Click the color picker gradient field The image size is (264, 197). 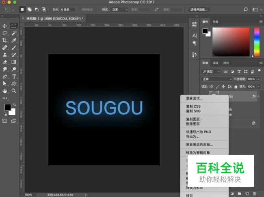coord(231,42)
